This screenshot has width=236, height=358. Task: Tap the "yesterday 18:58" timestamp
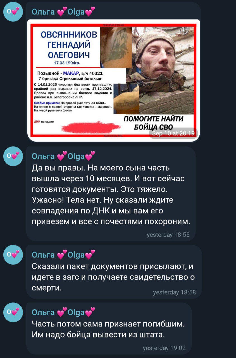pyautogui.click(x=175, y=292)
